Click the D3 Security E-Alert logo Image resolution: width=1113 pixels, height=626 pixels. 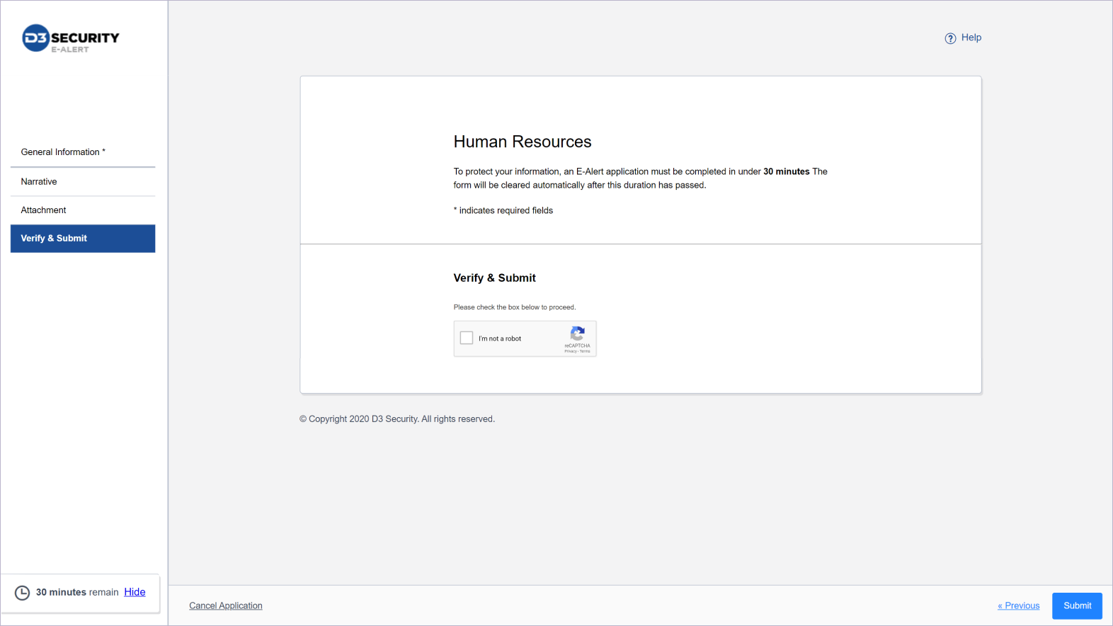click(x=70, y=39)
